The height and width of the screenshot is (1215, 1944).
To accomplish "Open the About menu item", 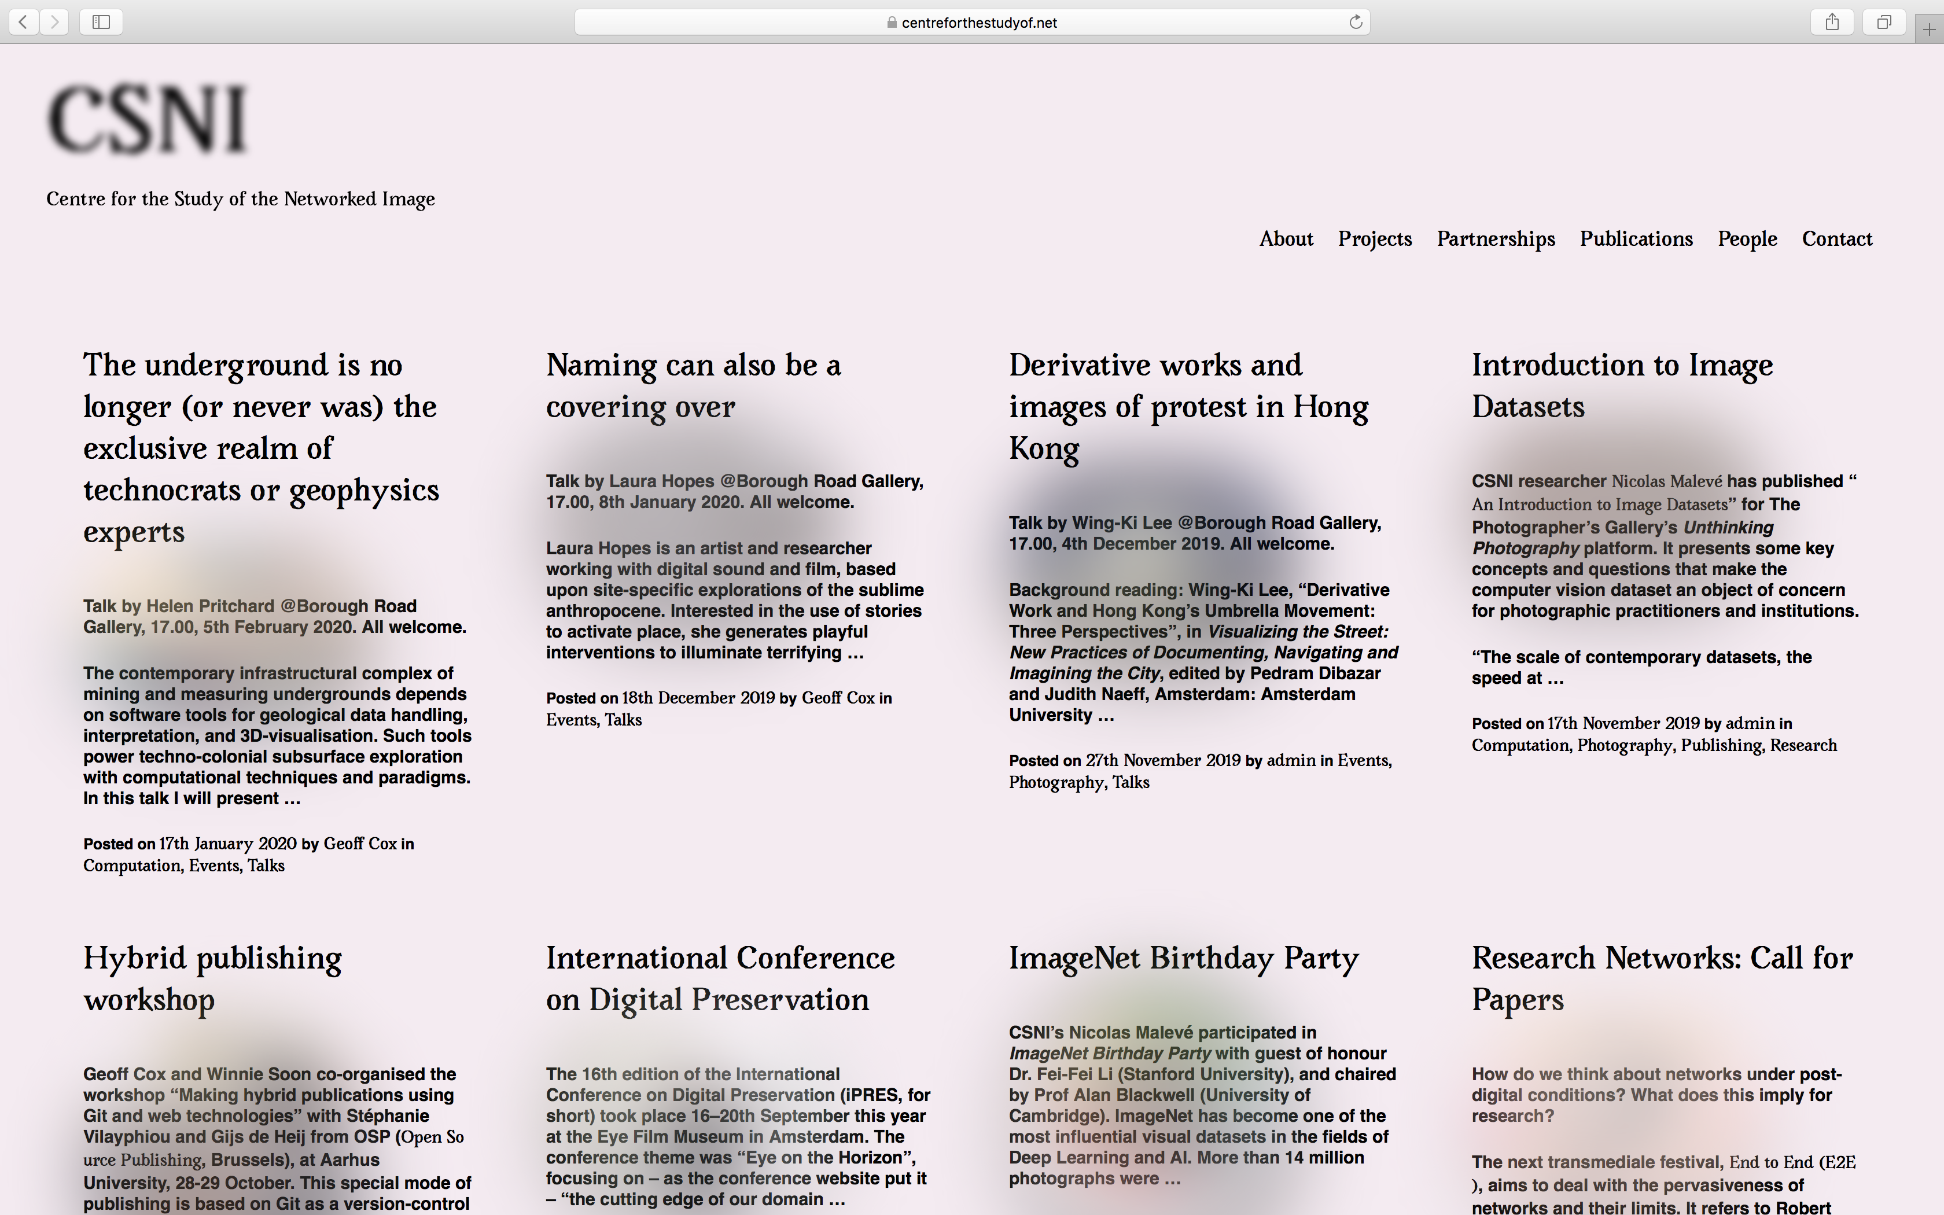I will (1286, 238).
